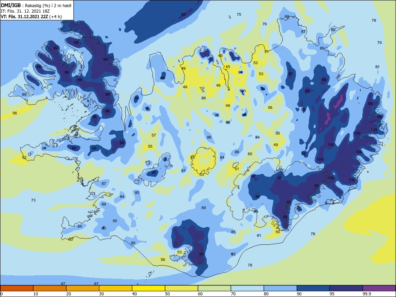The height and width of the screenshot is (297, 396).
Task: Select the light blue 80–90 legend swatch
Action: [x=280, y=288]
